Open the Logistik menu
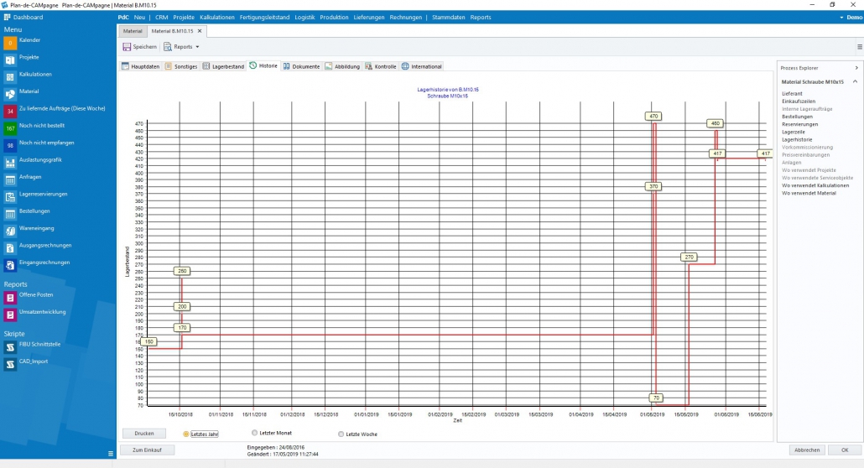 [x=304, y=17]
